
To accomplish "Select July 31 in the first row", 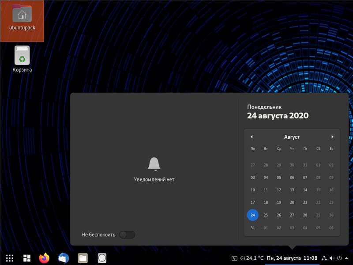I will click(x=305, y=165).
